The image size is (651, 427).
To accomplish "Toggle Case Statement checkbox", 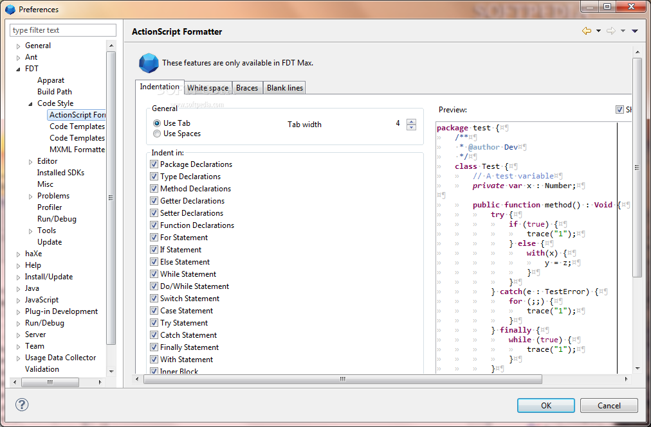I will (154, 311).
